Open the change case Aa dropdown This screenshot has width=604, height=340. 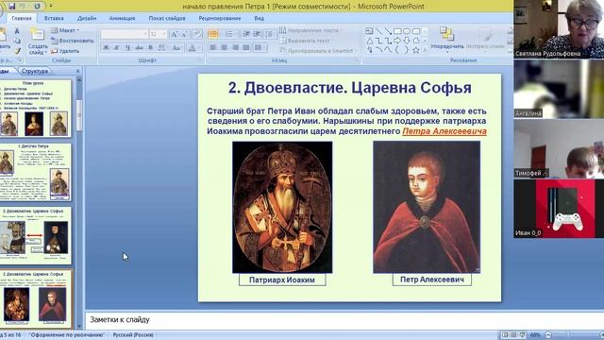coord(176,48)
